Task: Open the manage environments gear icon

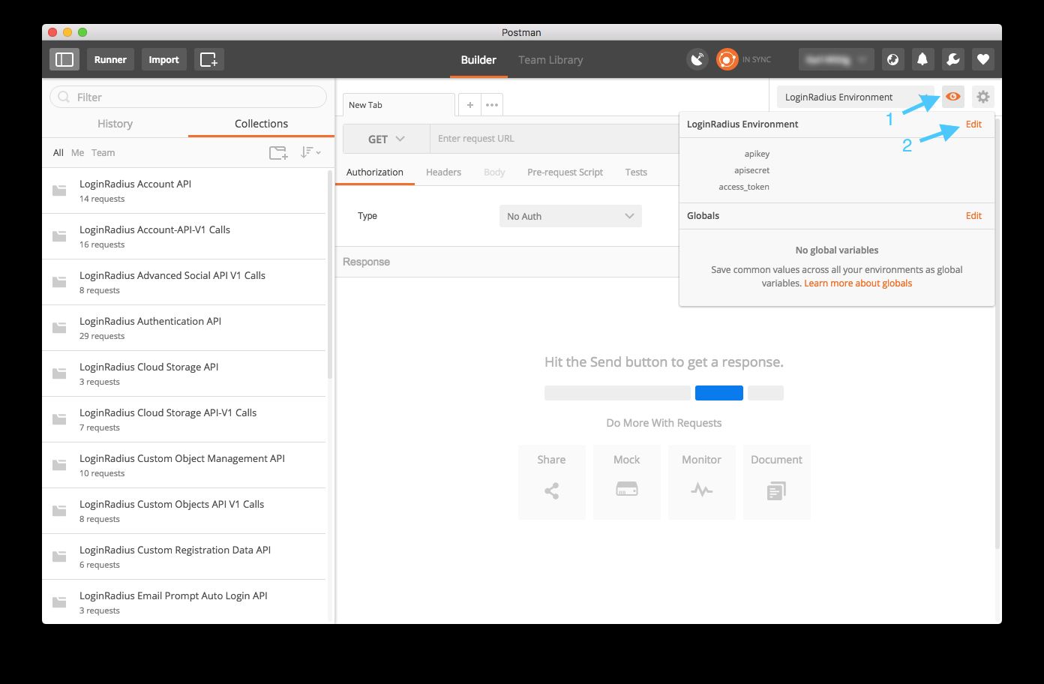Action: click(982, 97)
